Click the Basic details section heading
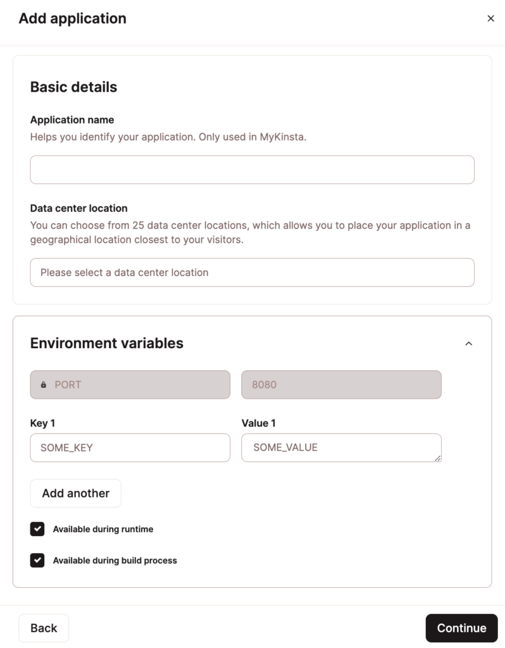This screenshot has width=505, height=648. click(x=74, y=87)
